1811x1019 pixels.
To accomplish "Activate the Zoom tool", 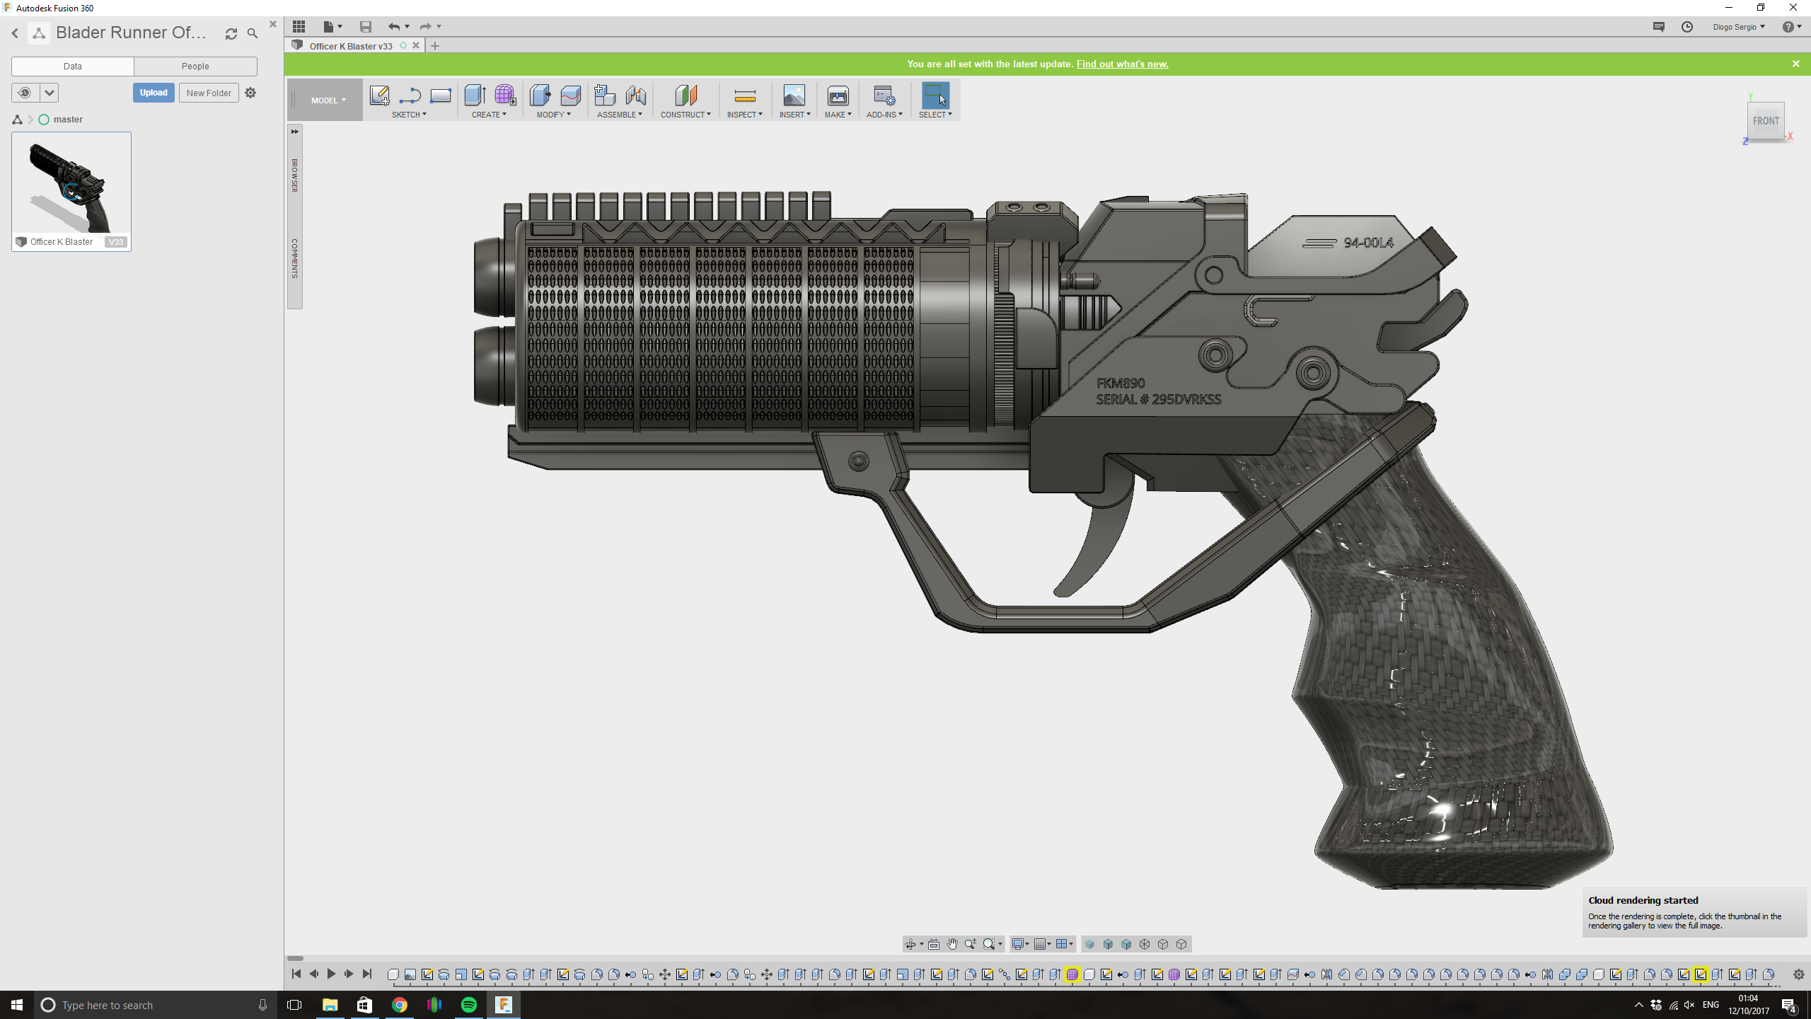I will (971, 944).
